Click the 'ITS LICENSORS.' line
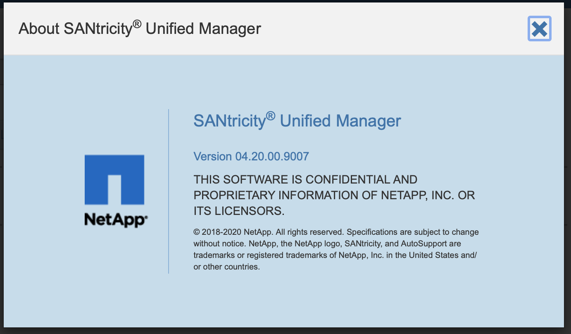571x334 pixels. 239,211
